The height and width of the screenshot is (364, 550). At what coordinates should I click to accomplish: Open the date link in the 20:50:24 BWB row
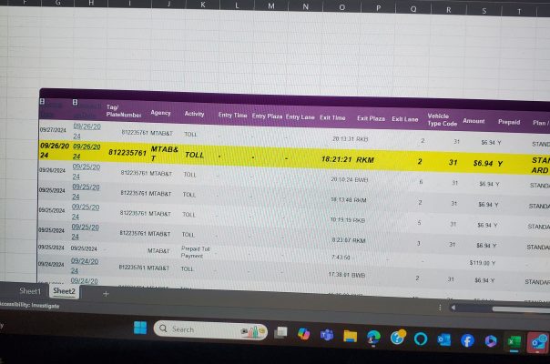click(86, 171)
